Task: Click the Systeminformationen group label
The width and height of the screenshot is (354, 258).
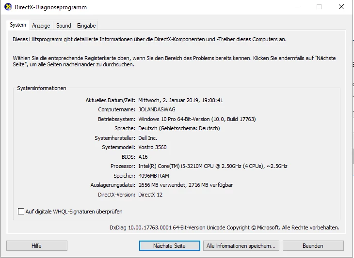Action: pyautogui.click(x=42, y=88)
